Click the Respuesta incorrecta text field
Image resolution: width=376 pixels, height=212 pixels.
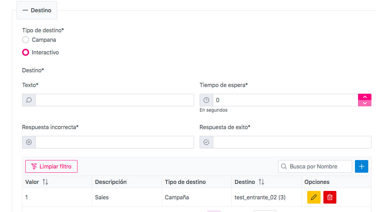click(x=114, y=142)
